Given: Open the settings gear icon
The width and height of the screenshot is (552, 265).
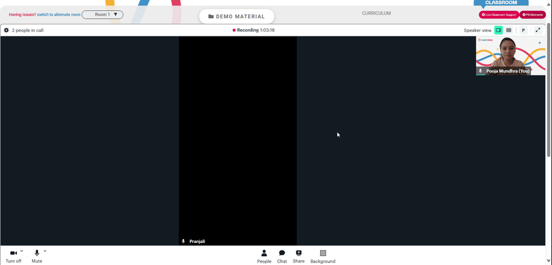Looking at the screenshot, I should [6, 30].
